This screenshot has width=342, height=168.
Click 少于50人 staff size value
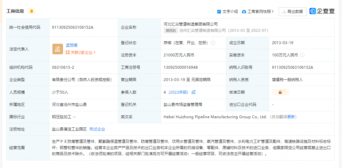(60, 92)
